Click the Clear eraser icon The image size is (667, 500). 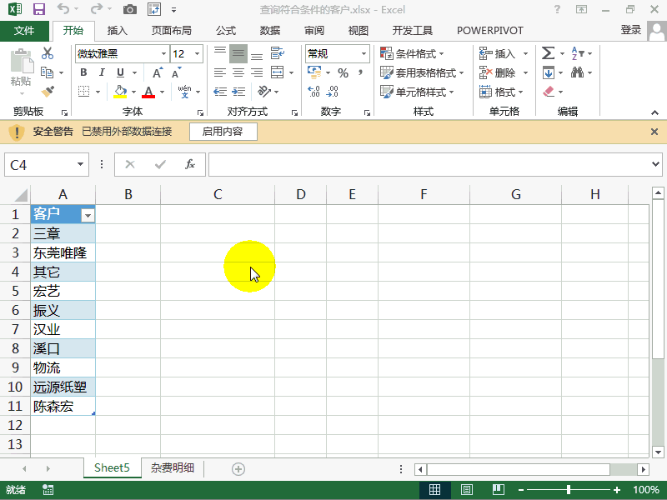pyautogui.click(x=549, y=92)
